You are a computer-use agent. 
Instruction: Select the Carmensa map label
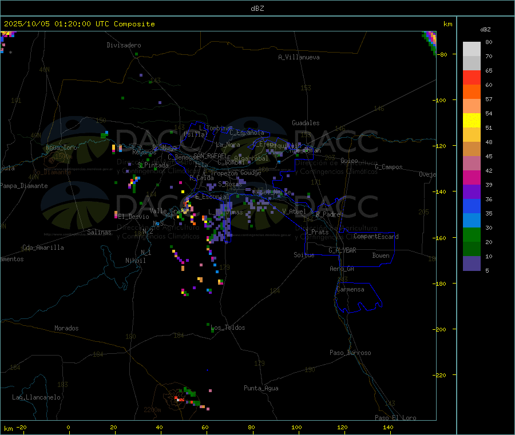[x=350, y=289]
